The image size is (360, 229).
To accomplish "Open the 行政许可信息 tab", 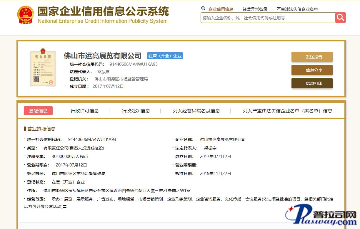I will [x=85, y=111].
